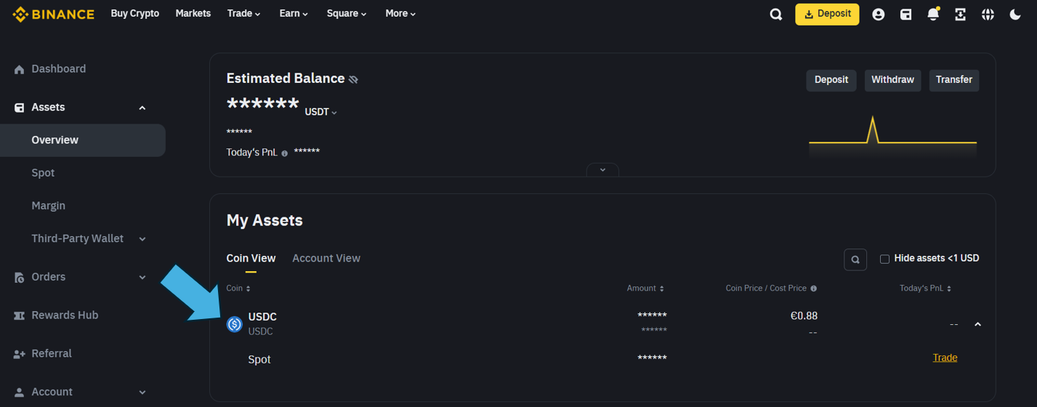Click the yellow Deposit button in header

[x=827, y=15]
